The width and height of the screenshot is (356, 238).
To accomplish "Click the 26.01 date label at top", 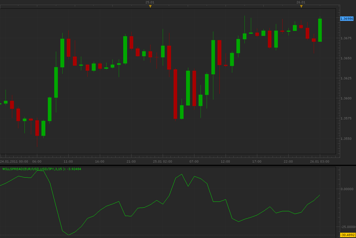I will [x=301, y=2].
